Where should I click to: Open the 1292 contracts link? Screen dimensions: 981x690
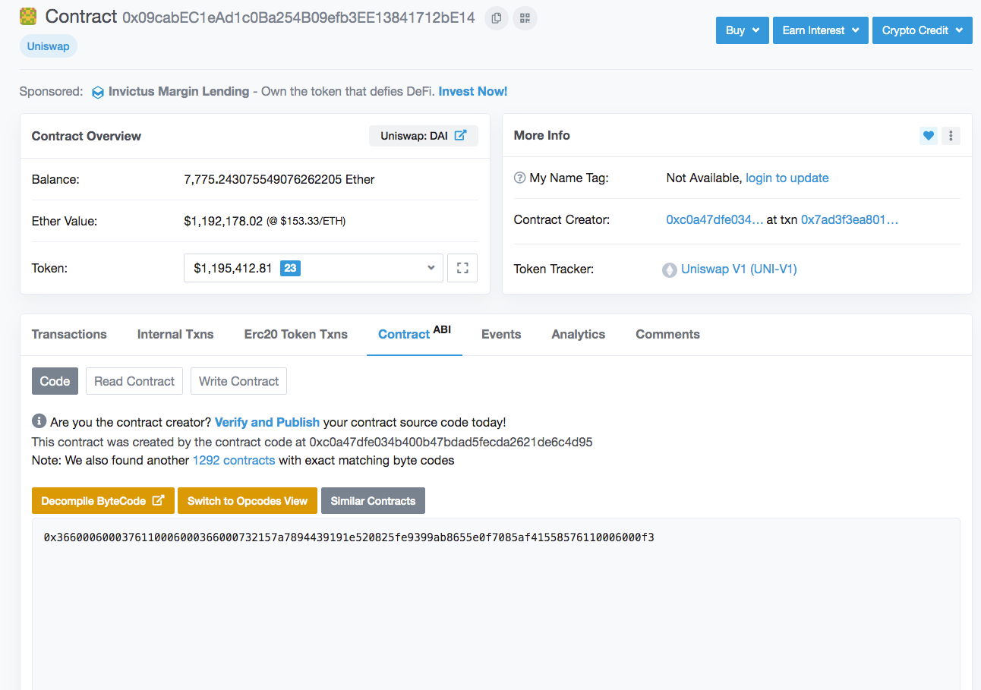(234, 460)
